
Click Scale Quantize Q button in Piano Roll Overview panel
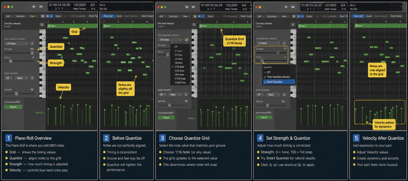tap(32, 78)
